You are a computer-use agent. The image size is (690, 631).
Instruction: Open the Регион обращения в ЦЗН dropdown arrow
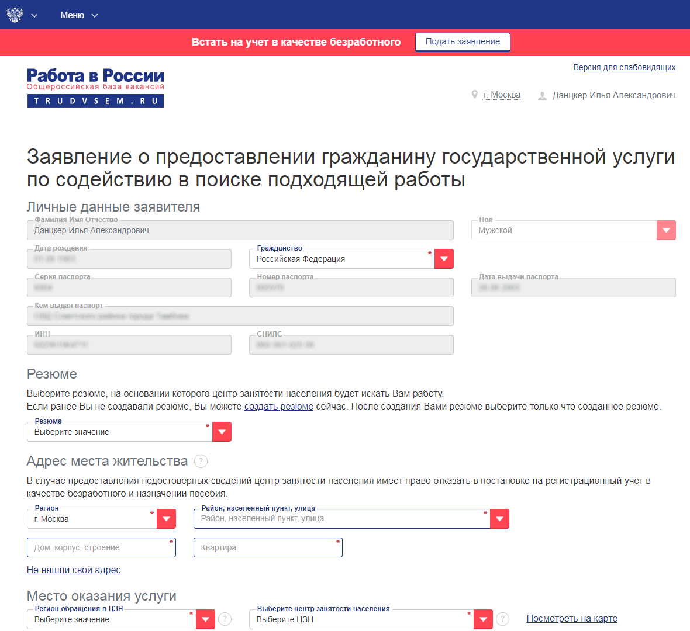click(205, 619)
